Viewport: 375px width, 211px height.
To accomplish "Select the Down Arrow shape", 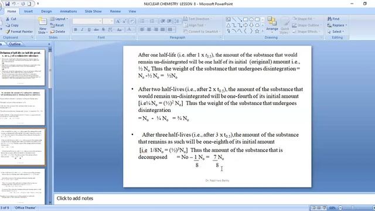I will pos(251,25).
